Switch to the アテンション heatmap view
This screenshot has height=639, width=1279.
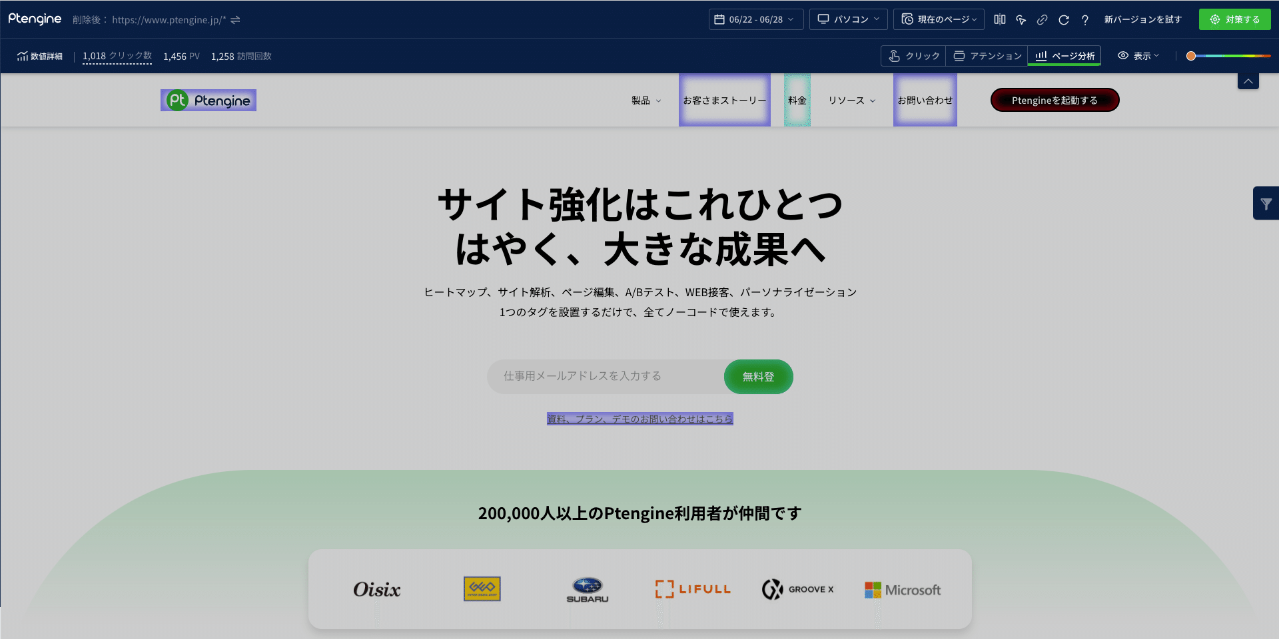987,56
